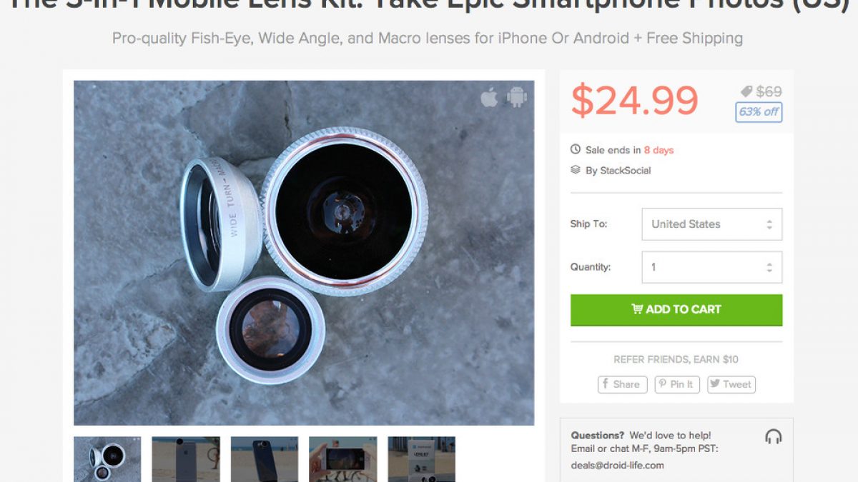Pin It to Pinterest
Image resolution: width=858 pixels, height=482 pixels.
coord(676,384)
